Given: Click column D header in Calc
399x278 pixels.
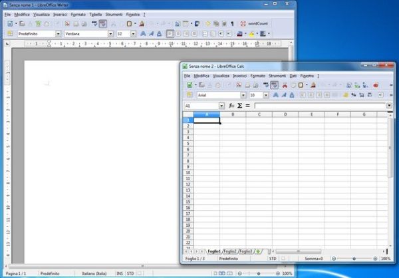Looking at the screenshot, I should (x=285, y=114).
